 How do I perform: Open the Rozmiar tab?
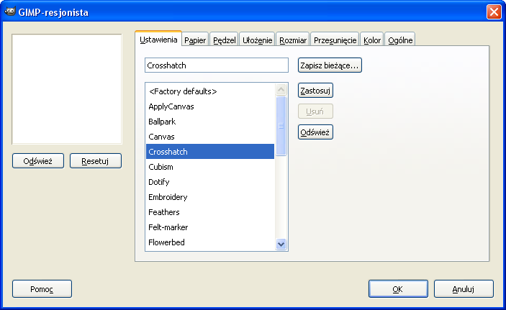294,40
